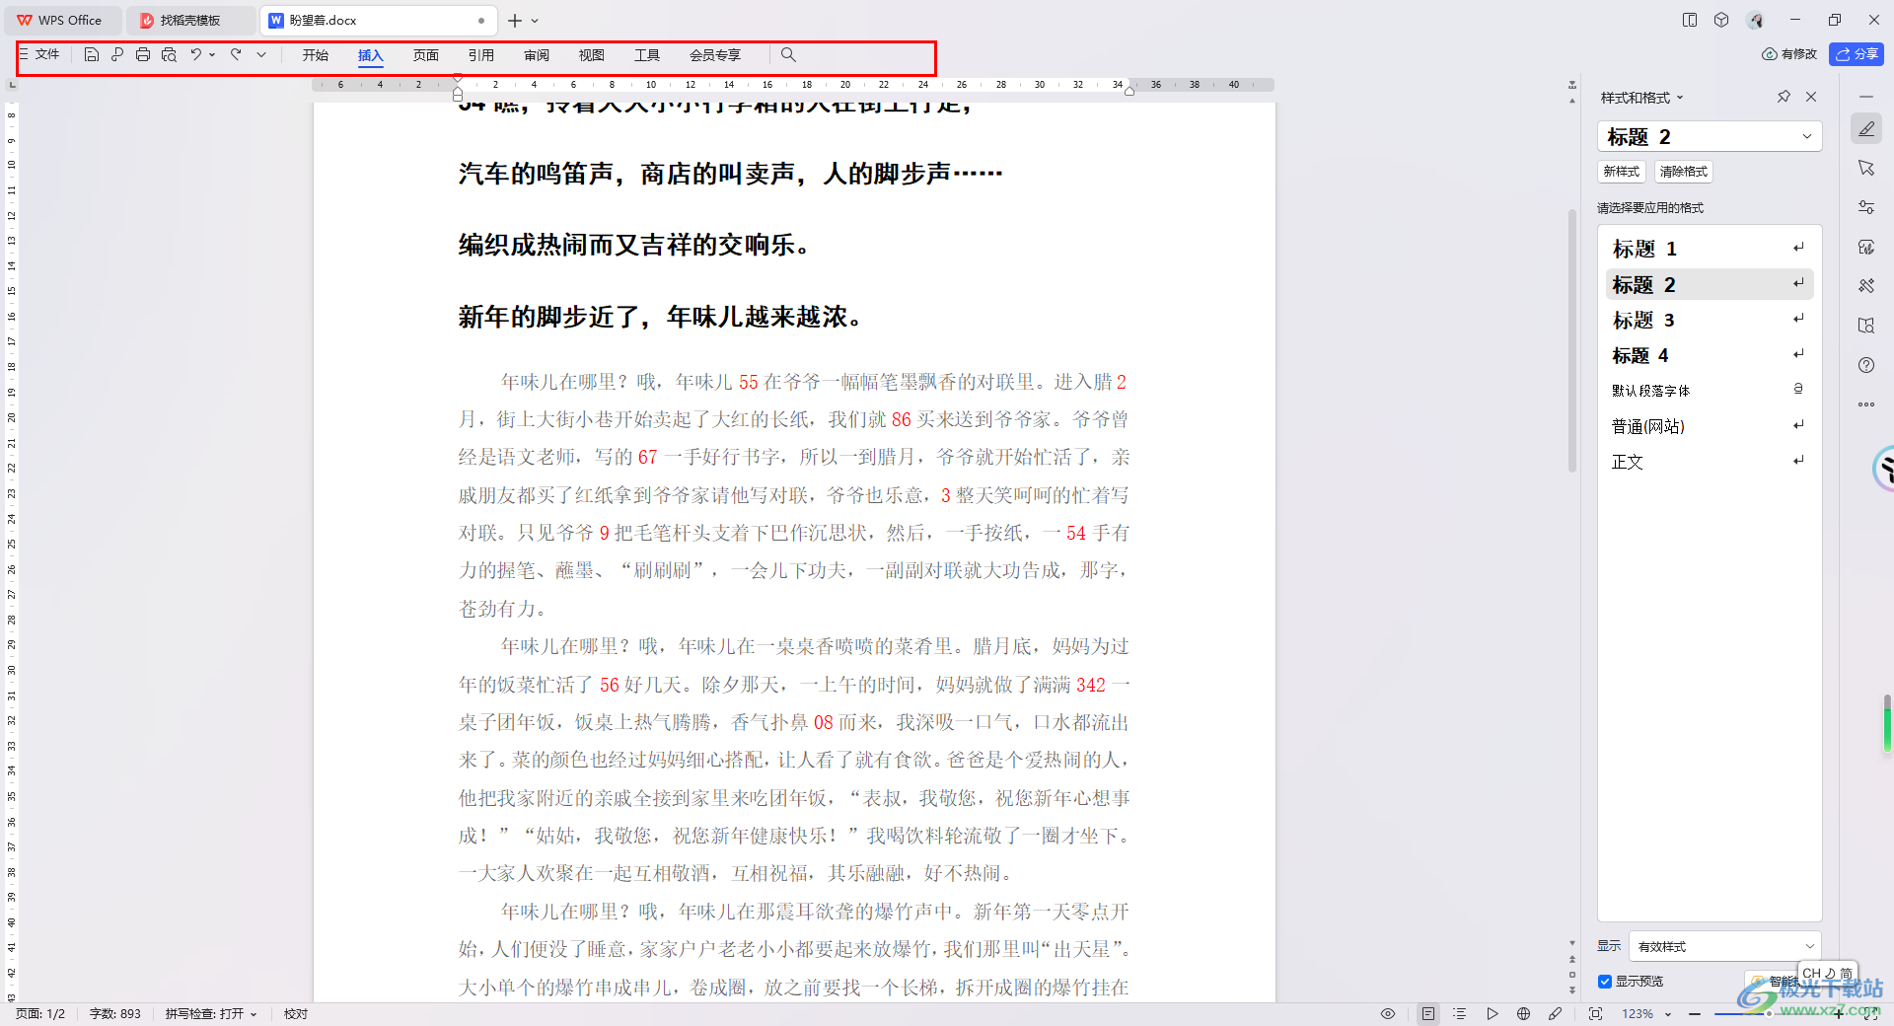Switch to the 视图 ribbon tab
This screenshot has width=1894, height=1026.
click(592, 55)
